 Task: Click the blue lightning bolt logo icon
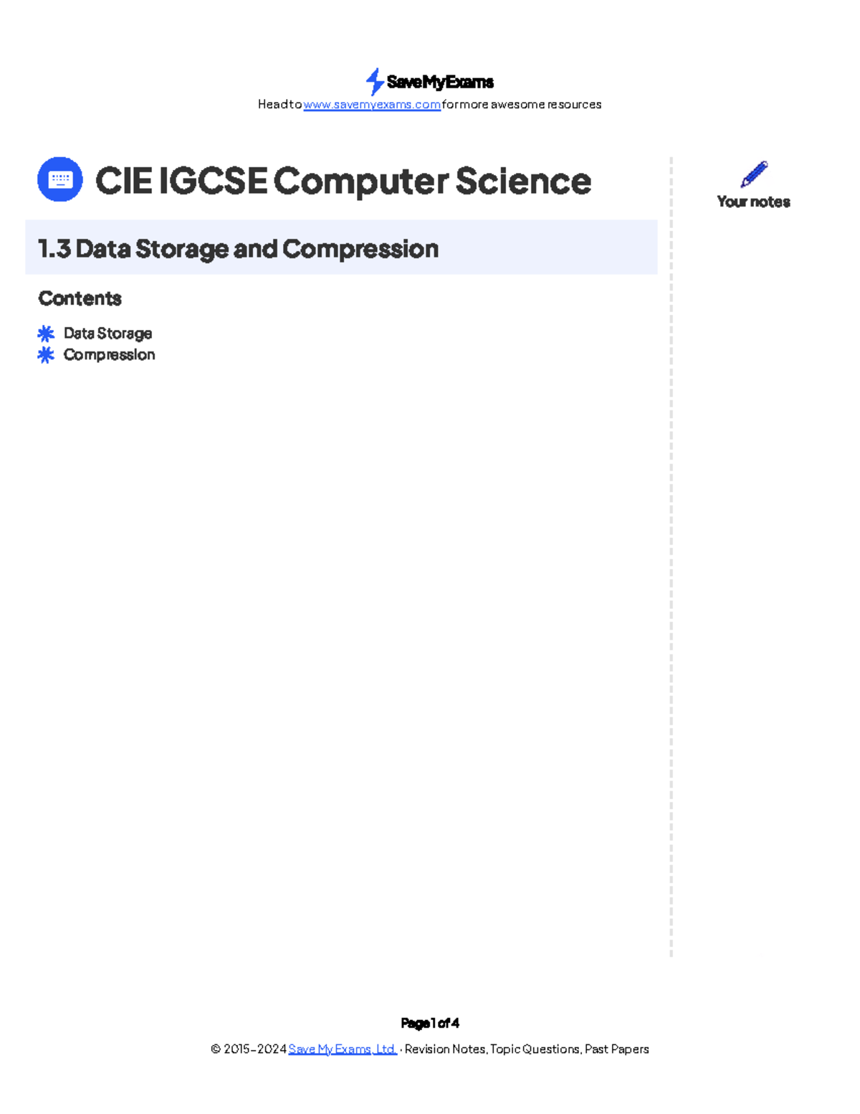click(x=375, y=82)
